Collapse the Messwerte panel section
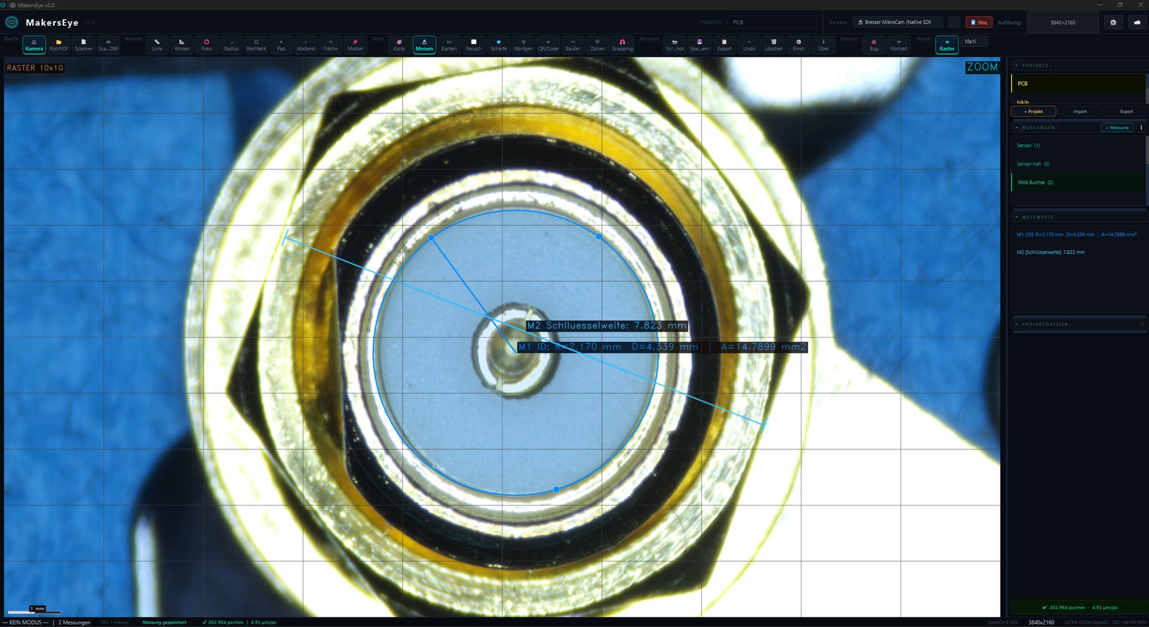The image size is (1149, 627). pos(1017,217)
